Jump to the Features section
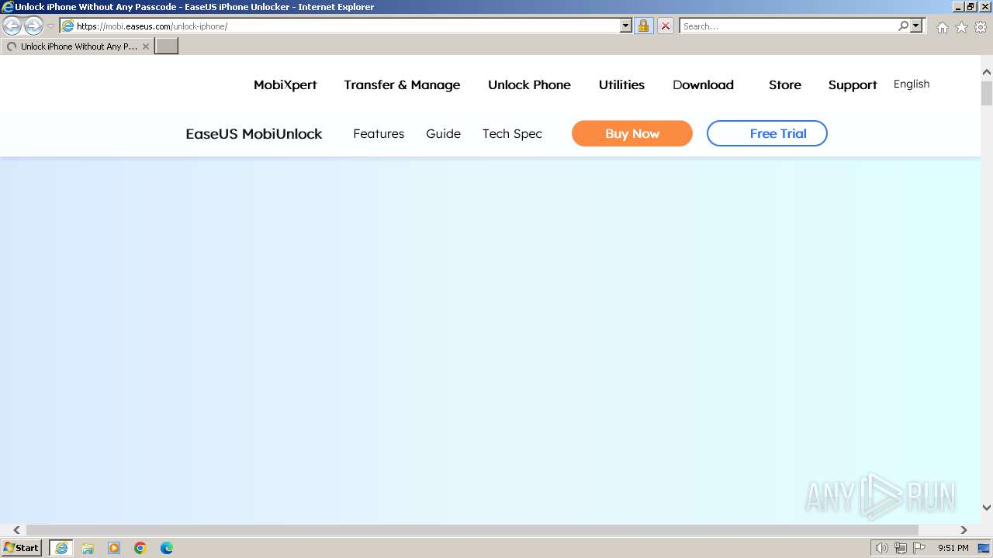 click(379, 134)
